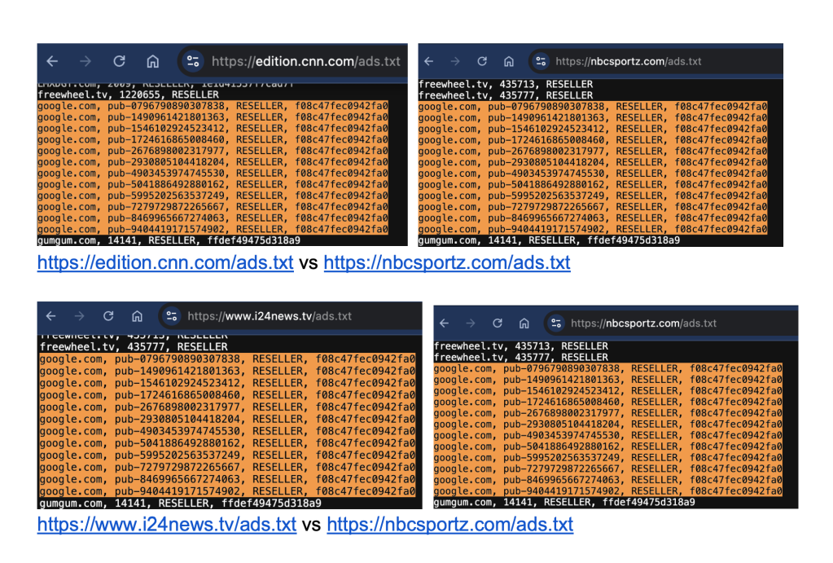The width and height of the screenshot is (833, 563).
Task: Click gumgum.com line in the CNN window
Action: [x=168, y=240]
